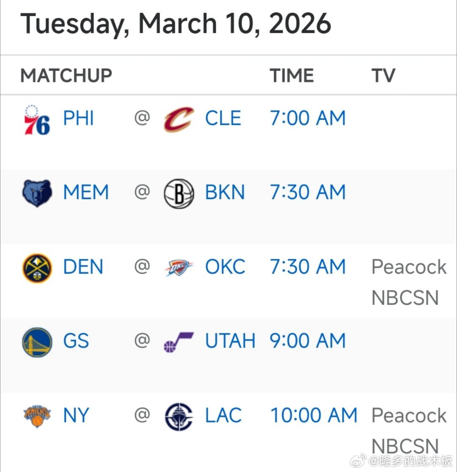Open the UTAH team link

(x=230, y=341)
